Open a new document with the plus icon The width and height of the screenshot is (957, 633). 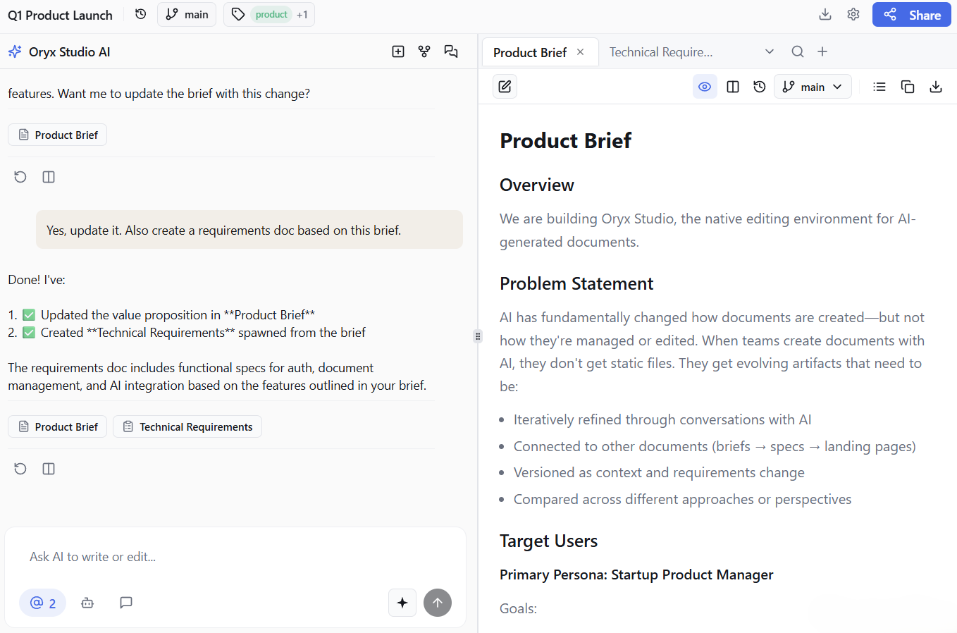(x=398, y=51)
